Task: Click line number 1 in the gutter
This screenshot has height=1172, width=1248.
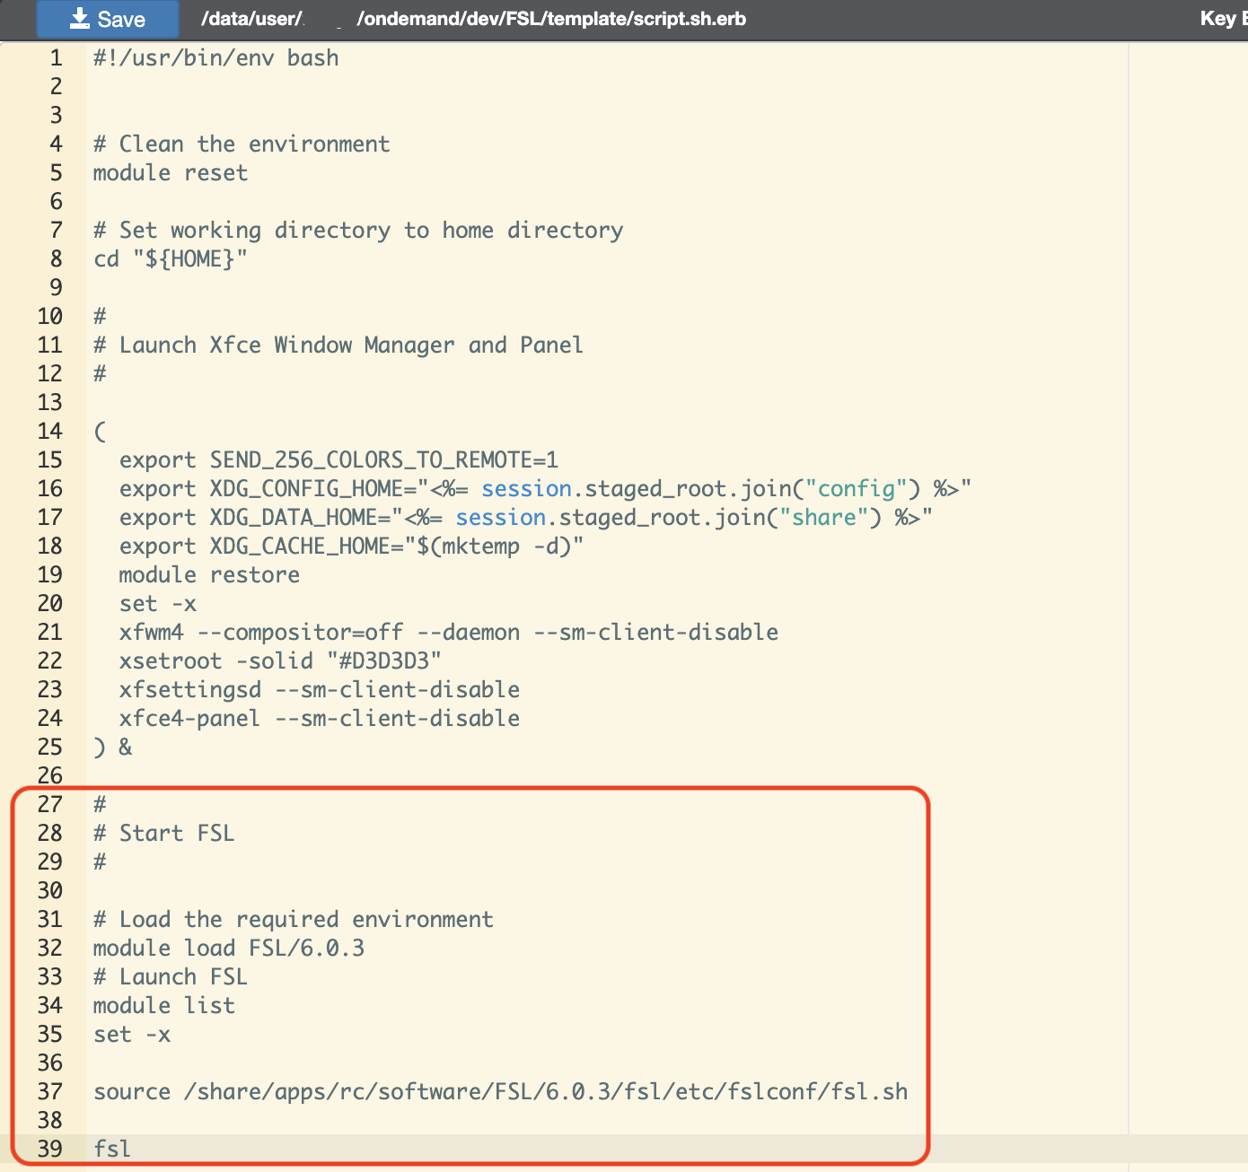Action: [x=57, y=57]
